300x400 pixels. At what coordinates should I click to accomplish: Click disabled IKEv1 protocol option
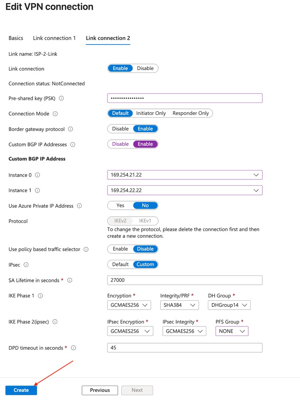[x=145, y=221]
